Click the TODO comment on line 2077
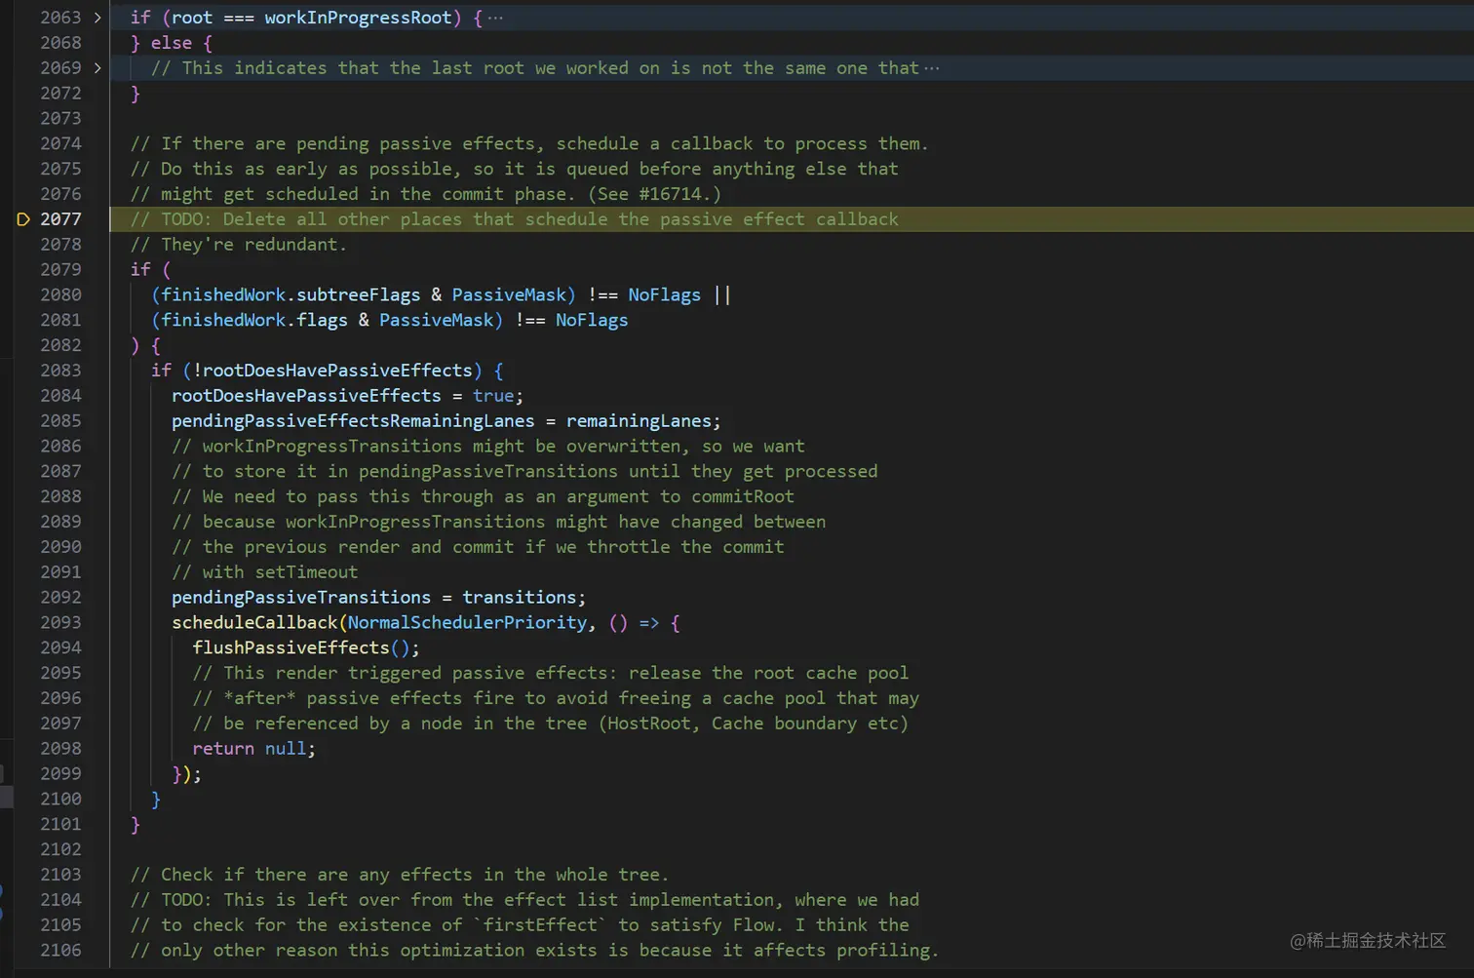This screenshot has height=978, width=1474. (515, 219)
